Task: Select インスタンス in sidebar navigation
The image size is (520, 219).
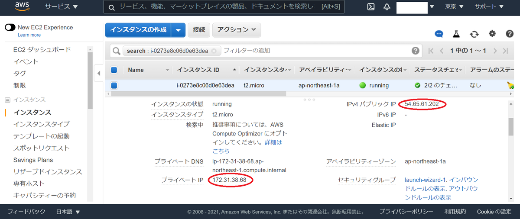Action: [x=32, y=113]
